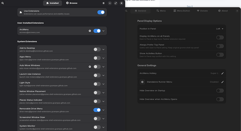Enable System Monitor extension

97,127
